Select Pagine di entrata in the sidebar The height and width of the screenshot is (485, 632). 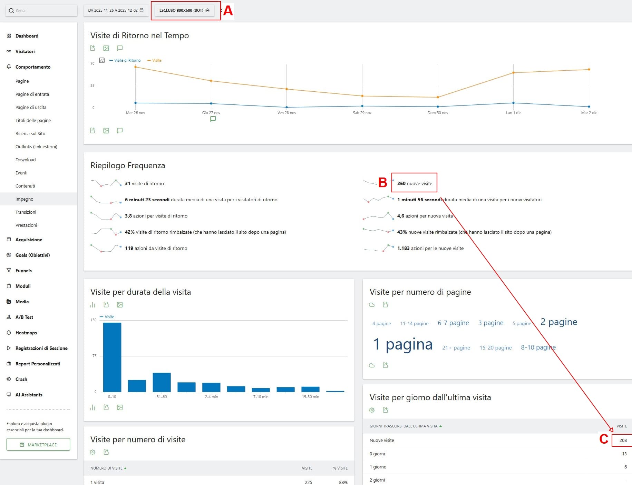coord(32,94)
